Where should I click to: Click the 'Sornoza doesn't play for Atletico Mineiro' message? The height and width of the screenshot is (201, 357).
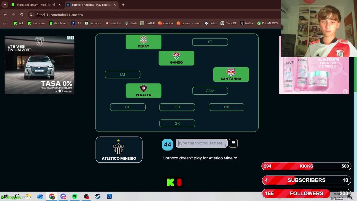pyautogui.click(x=200, y=158)
